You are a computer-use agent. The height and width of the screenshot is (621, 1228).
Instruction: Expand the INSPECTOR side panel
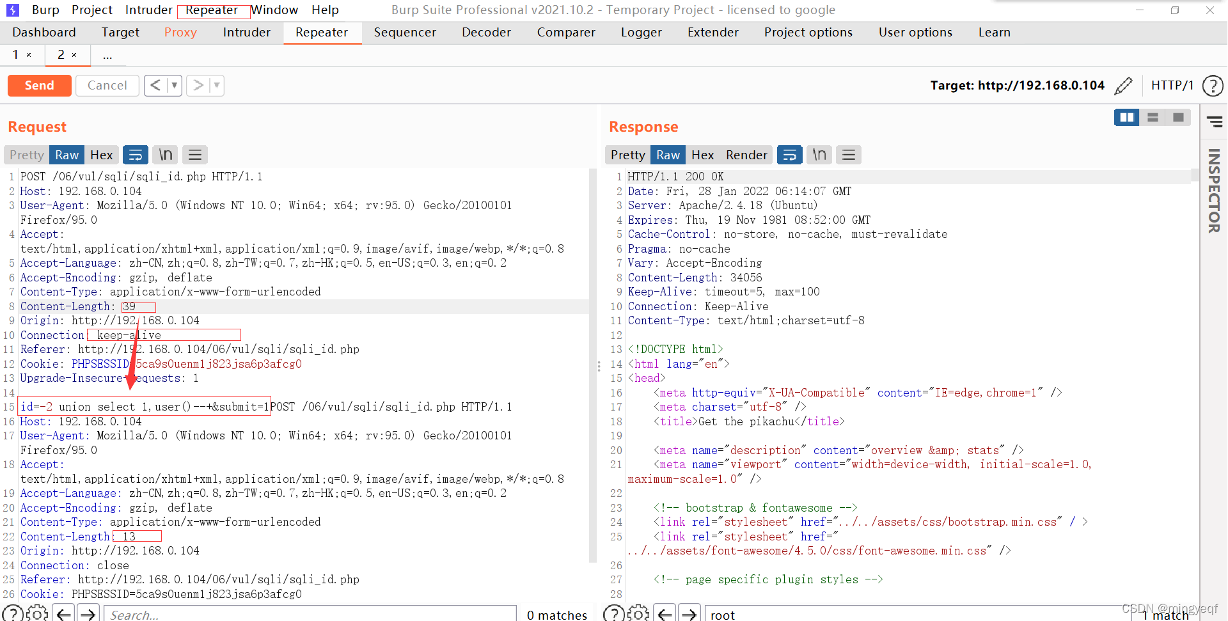[1214, 191]
